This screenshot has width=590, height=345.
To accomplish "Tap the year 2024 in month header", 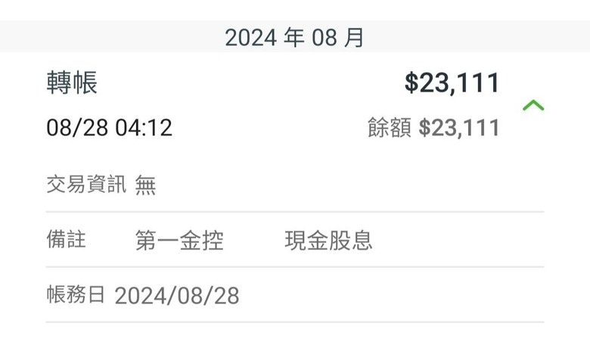I will tap(251, 38).
